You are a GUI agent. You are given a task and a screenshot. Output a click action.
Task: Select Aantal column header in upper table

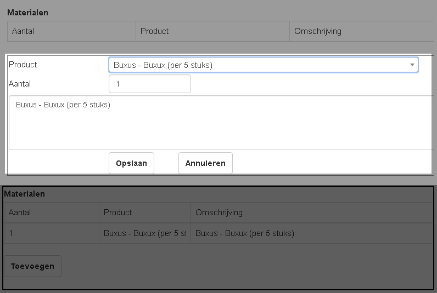[23, 31]
